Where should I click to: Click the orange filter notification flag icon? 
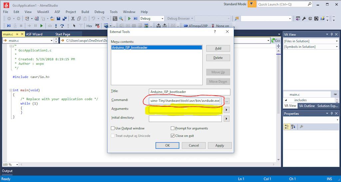252,4
